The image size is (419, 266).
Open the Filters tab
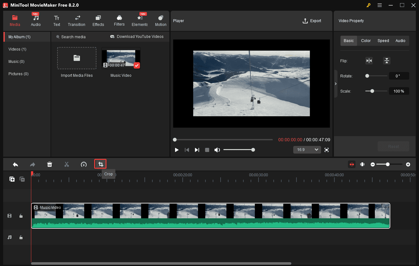(x=119, y=21)
